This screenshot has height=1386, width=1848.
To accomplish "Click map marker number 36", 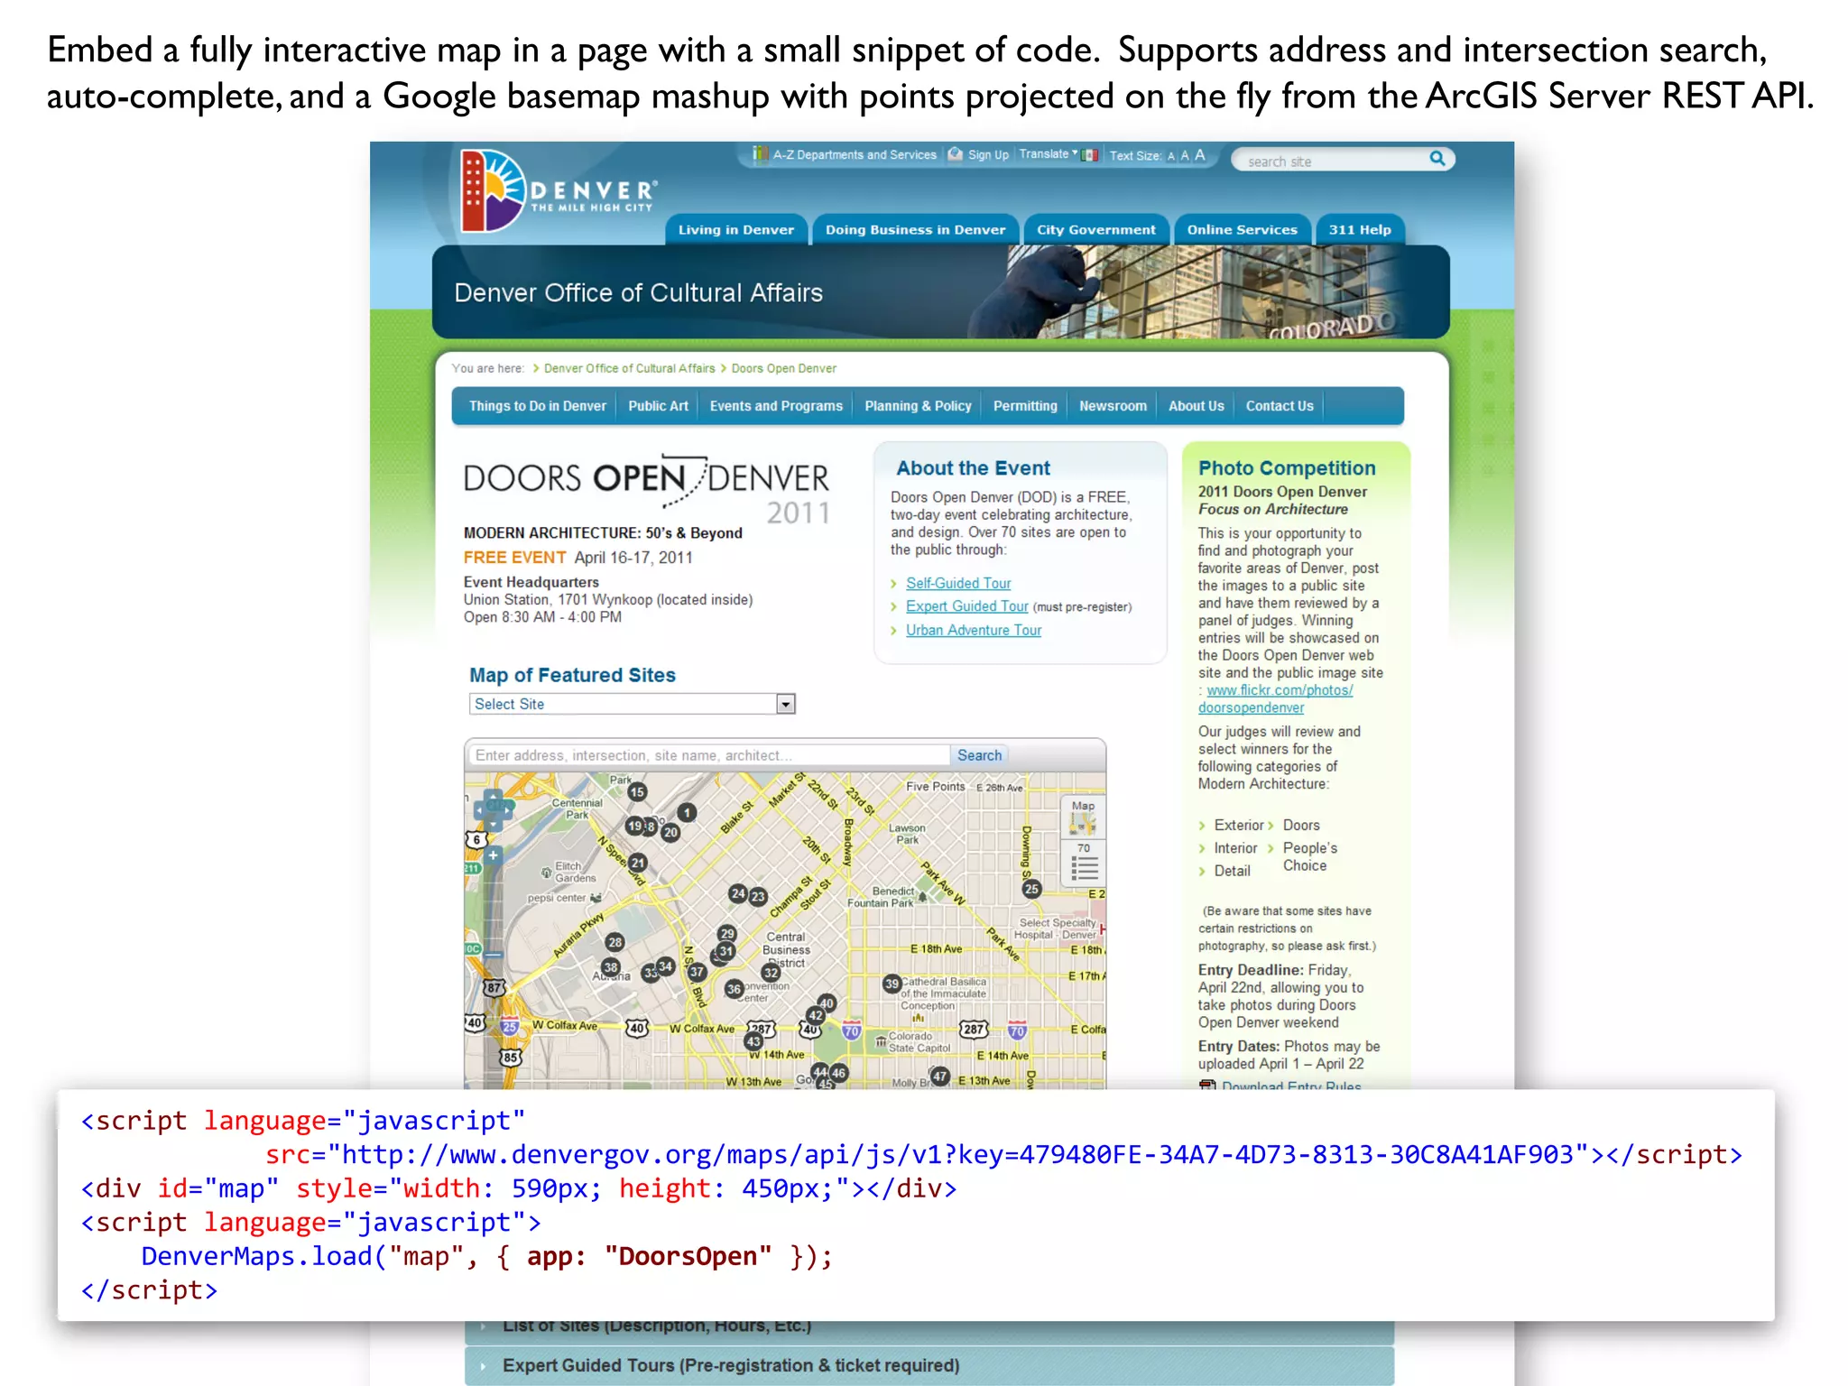I will click(x=734, y=989).
